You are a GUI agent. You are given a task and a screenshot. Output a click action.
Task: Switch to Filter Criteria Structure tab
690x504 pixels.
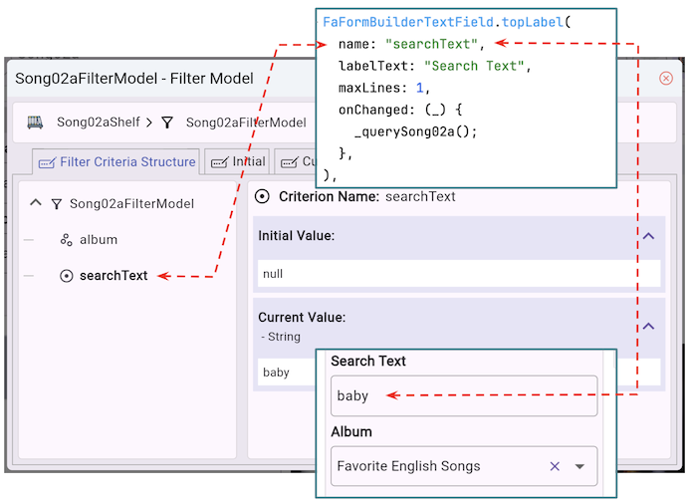(x=116, y=161)
